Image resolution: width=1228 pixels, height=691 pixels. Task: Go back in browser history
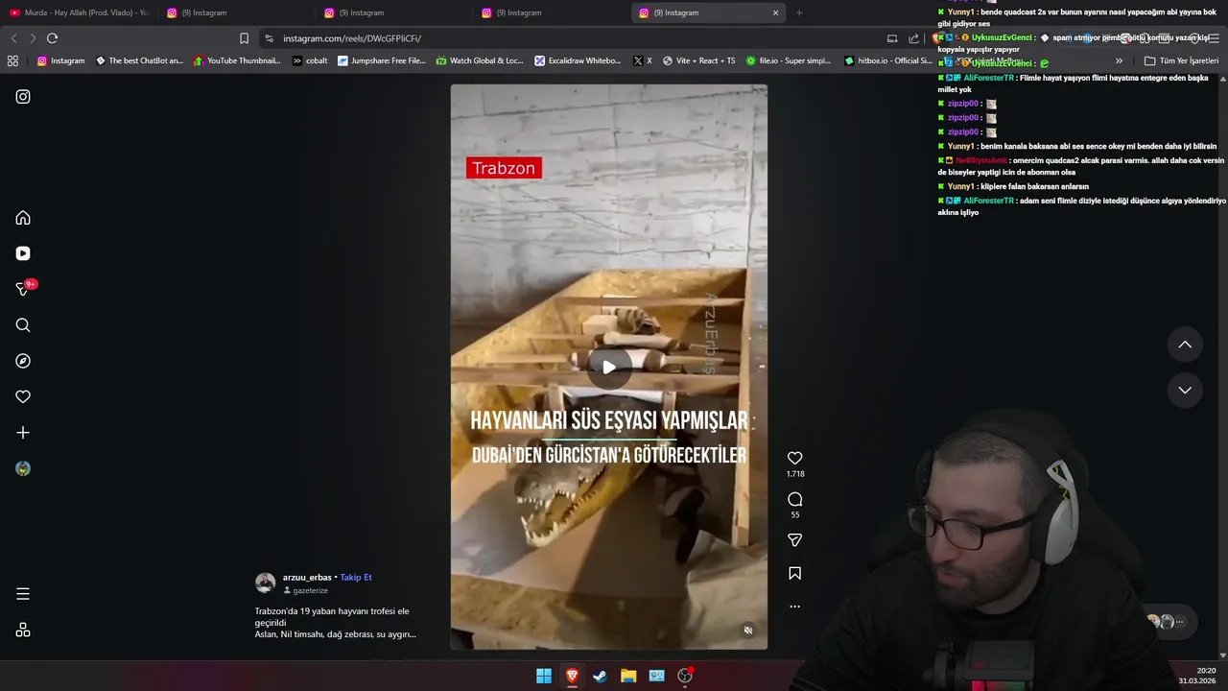(13, 38)
